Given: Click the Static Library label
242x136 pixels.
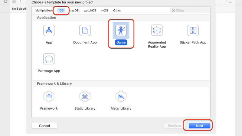Looking at the screenshot, I should [x=85, y=108].
